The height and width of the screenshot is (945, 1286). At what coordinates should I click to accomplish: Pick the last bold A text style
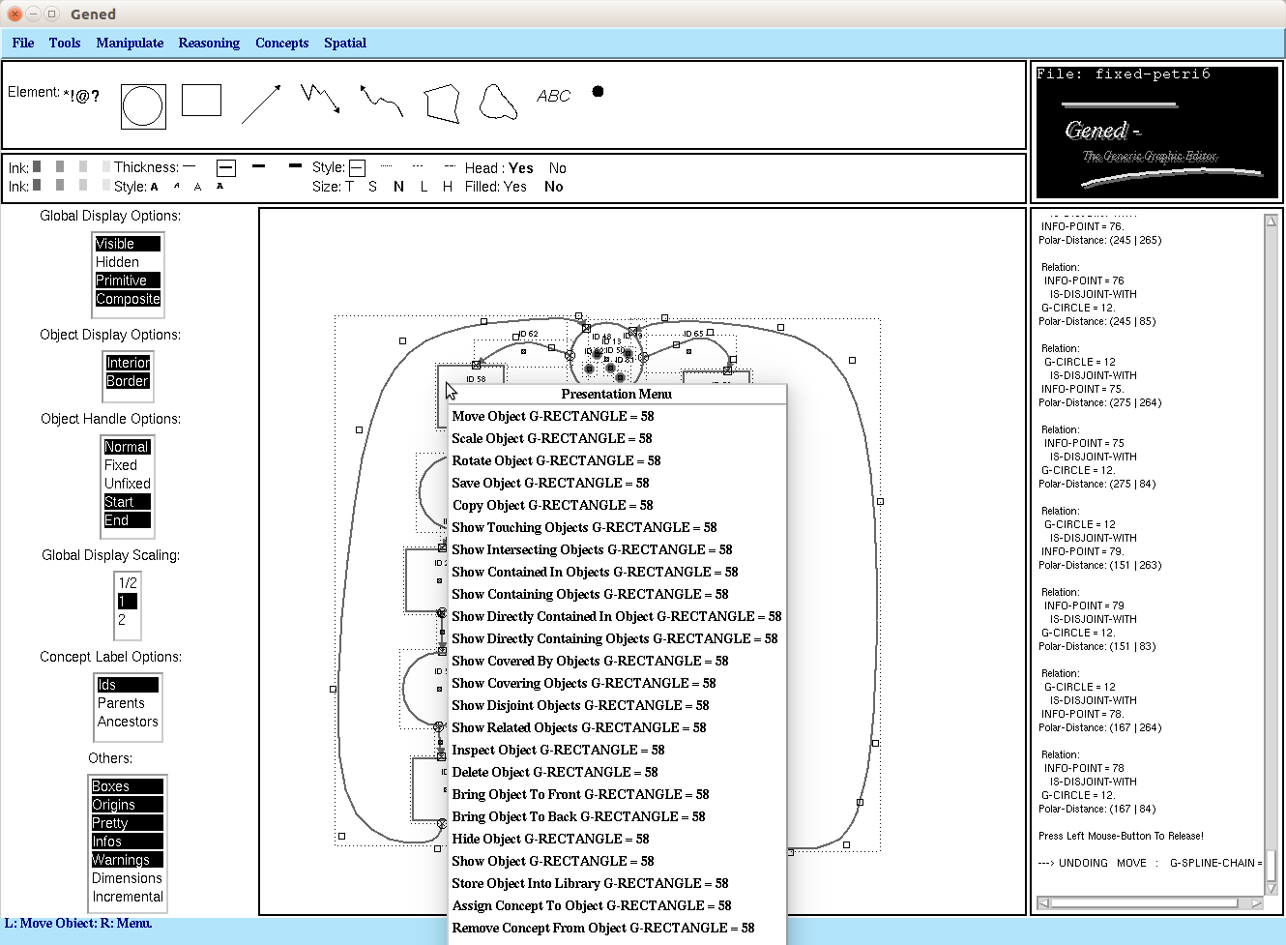tap(219, 186)
